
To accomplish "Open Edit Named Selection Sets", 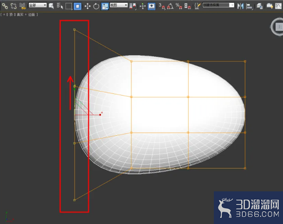I will pyautogui.click(x=198, y=6).
